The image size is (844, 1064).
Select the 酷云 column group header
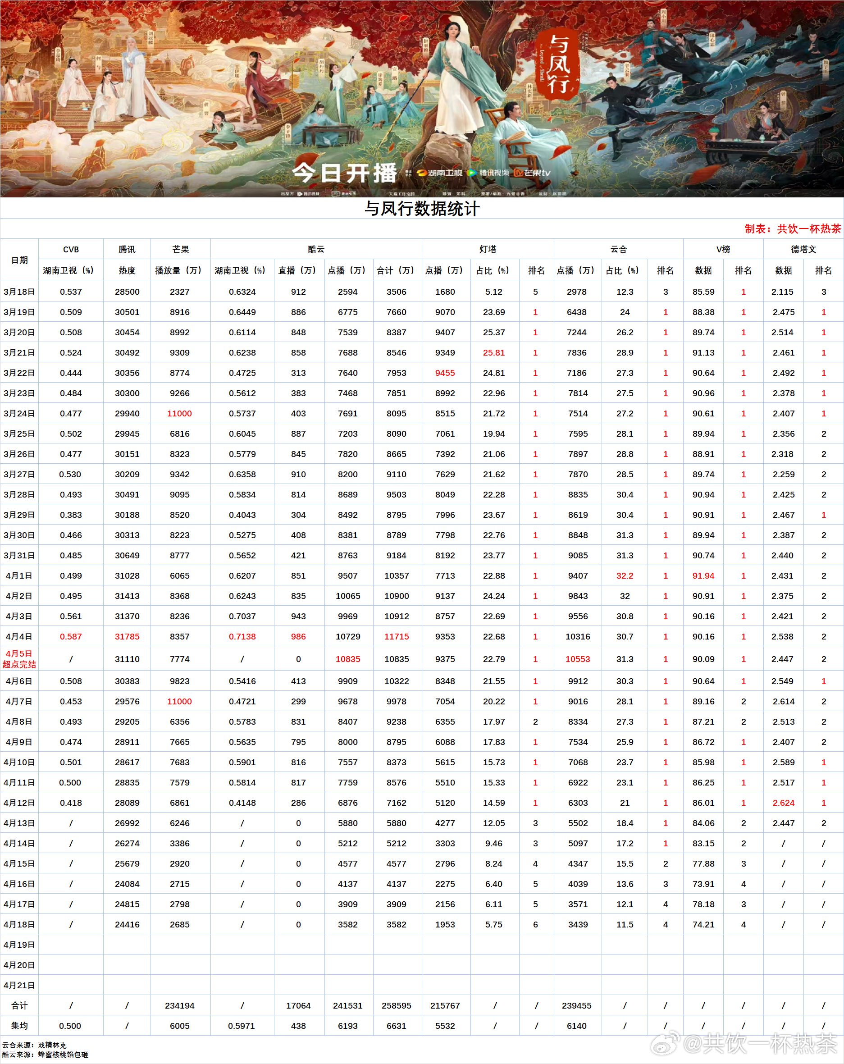click(x=316, y=249)
